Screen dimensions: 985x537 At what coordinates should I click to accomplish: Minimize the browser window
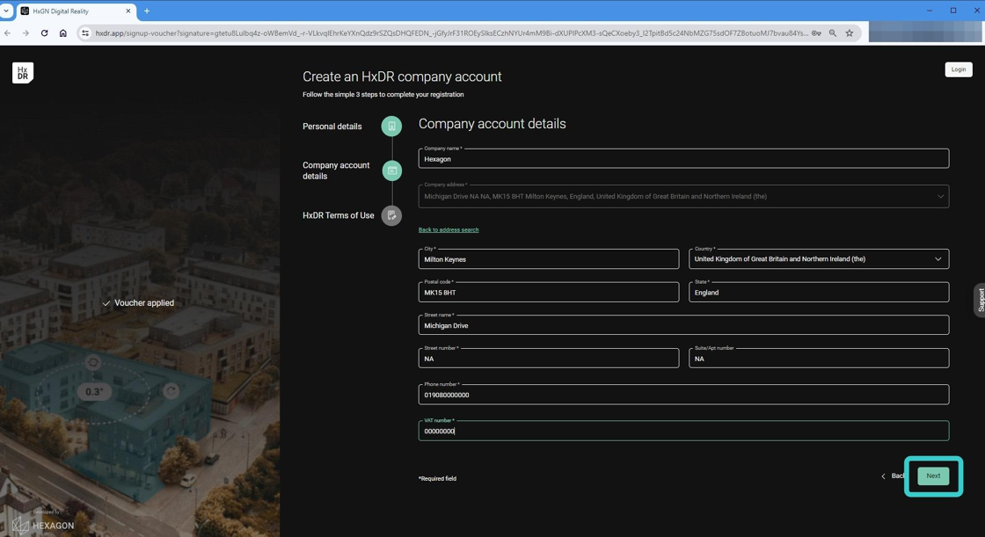(929, 11)
